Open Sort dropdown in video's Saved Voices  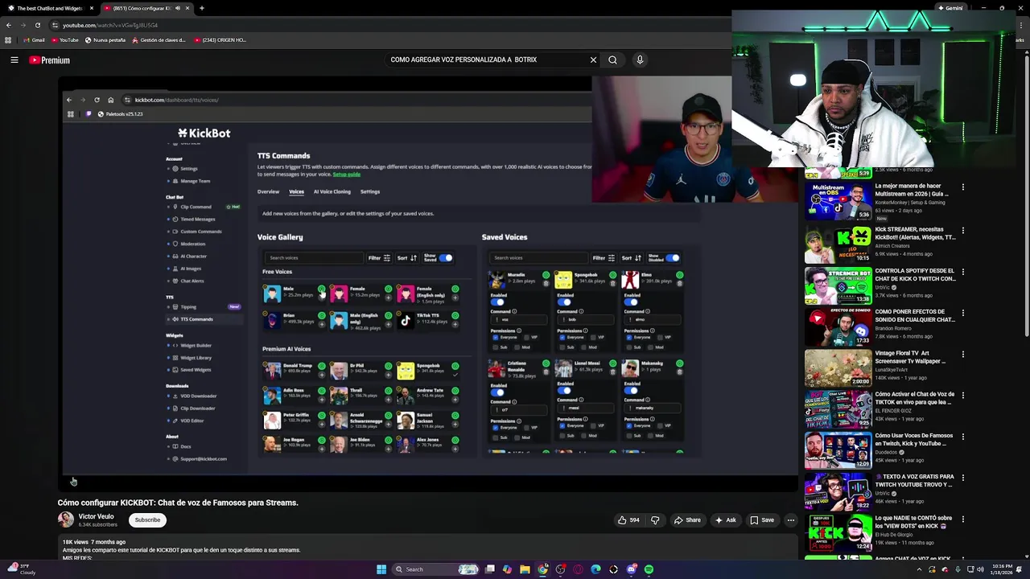[632, 258]
